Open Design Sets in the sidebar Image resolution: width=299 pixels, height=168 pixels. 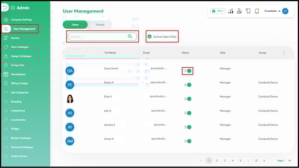pos(17,65)
